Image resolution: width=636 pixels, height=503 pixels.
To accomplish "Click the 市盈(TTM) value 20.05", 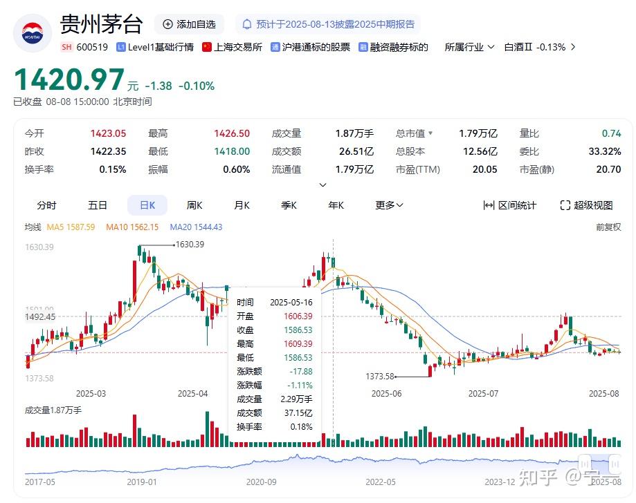I will tap(484, 169).
